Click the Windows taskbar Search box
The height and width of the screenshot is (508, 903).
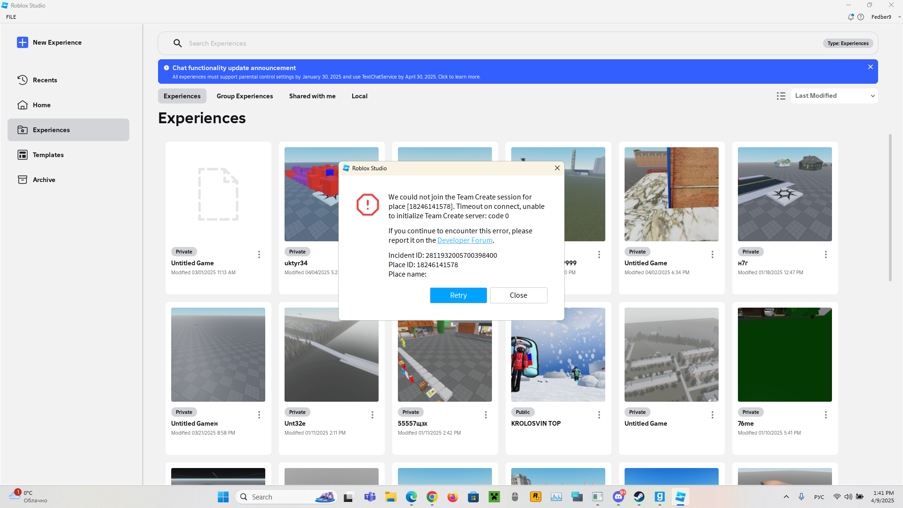(x=286, y=497)
